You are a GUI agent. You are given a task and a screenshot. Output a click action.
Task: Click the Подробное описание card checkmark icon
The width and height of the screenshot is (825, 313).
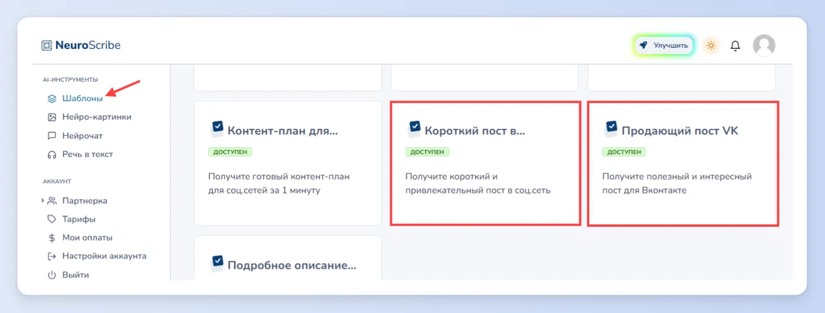[x=217, y=263]
